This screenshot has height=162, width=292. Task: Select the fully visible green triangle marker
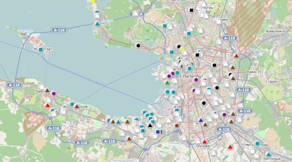[x=167, y=83]
